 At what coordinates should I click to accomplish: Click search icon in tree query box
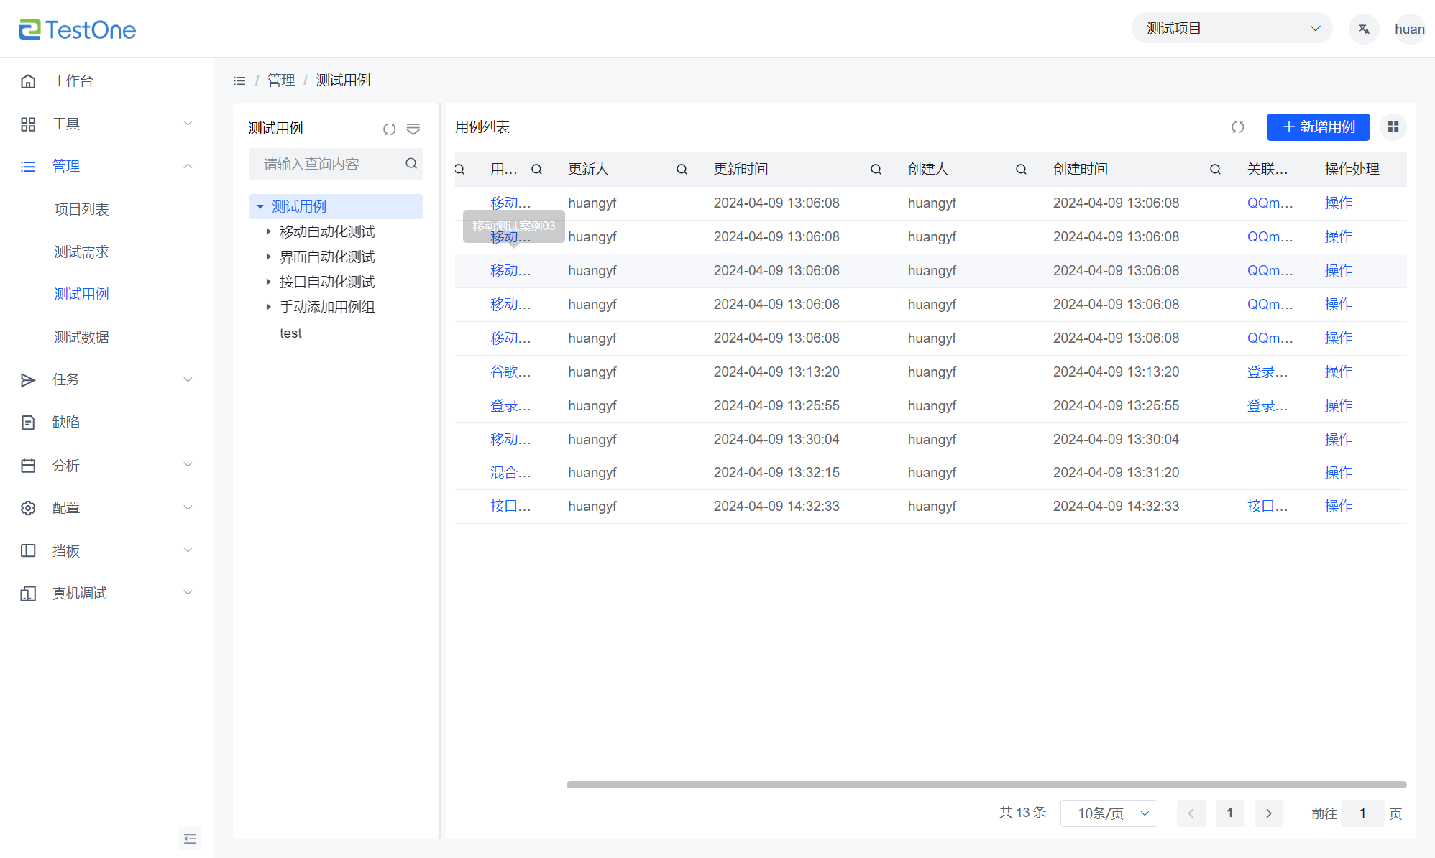[x=411, y=164]
